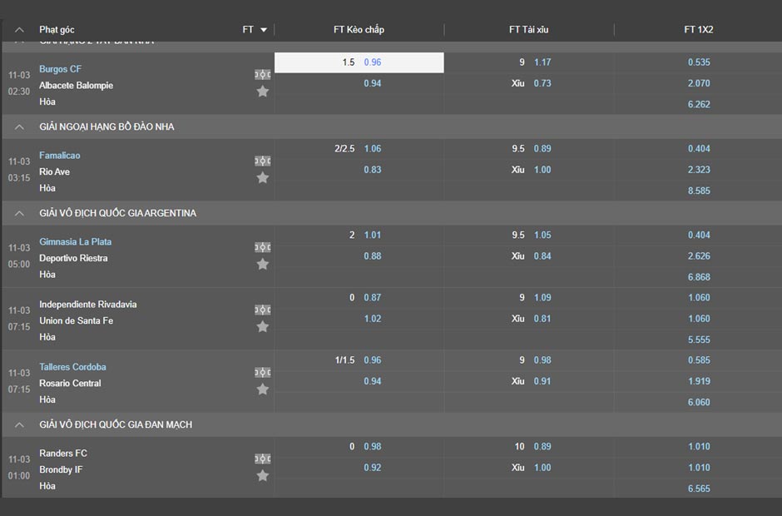Select Famalicao handicap 2/2.5 at 1.06

(x=373, y=149)
